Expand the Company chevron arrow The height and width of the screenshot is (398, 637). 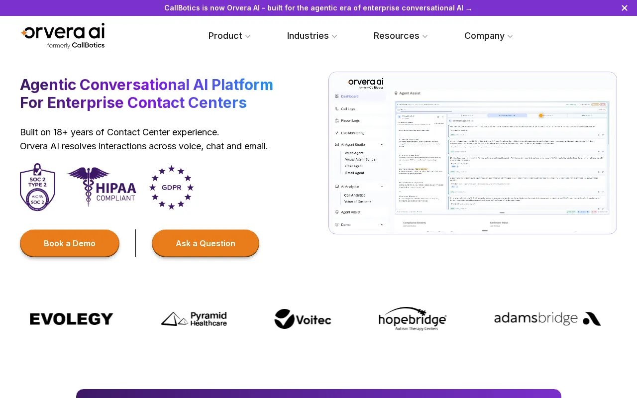510,36
